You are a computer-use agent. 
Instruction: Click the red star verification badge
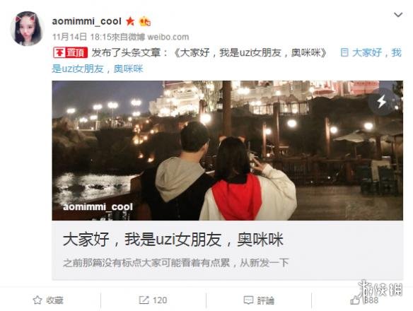(130, 21)
